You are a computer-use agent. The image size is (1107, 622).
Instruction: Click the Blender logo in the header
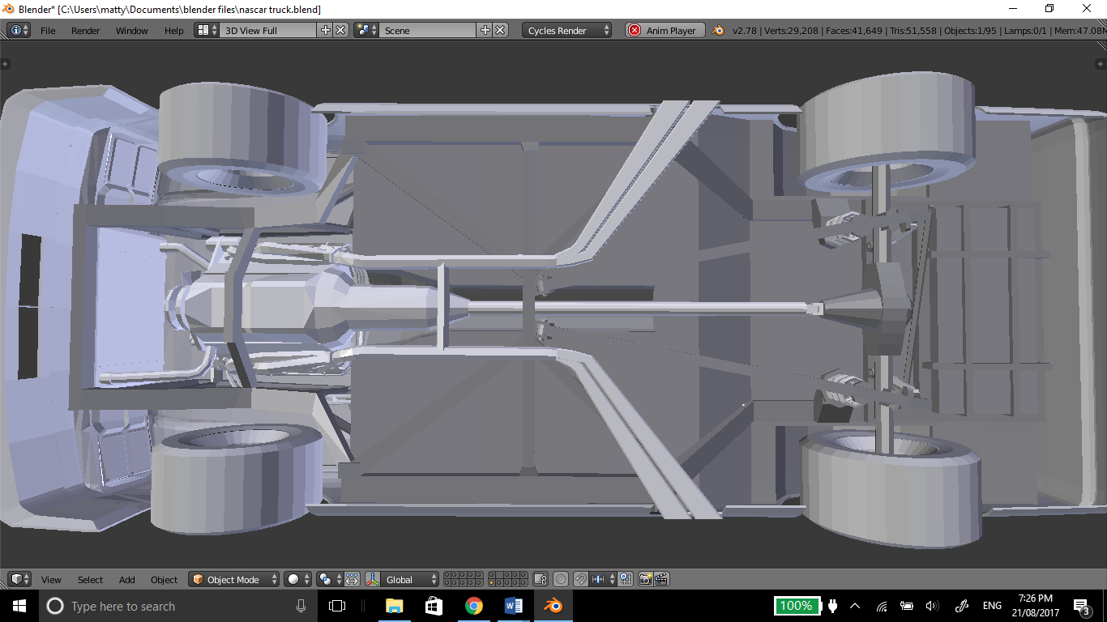718,30
